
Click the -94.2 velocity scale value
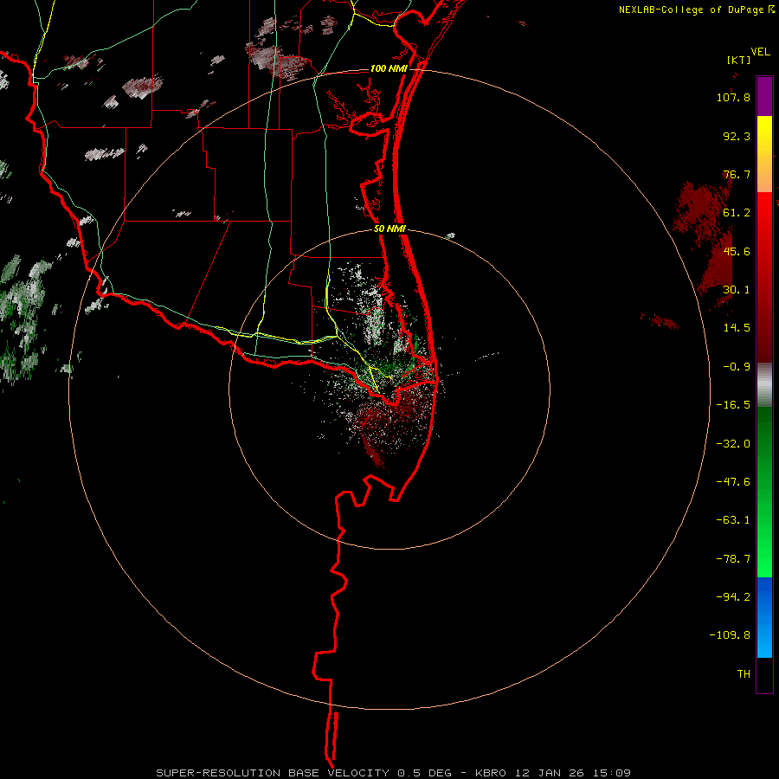click(733, 597)
